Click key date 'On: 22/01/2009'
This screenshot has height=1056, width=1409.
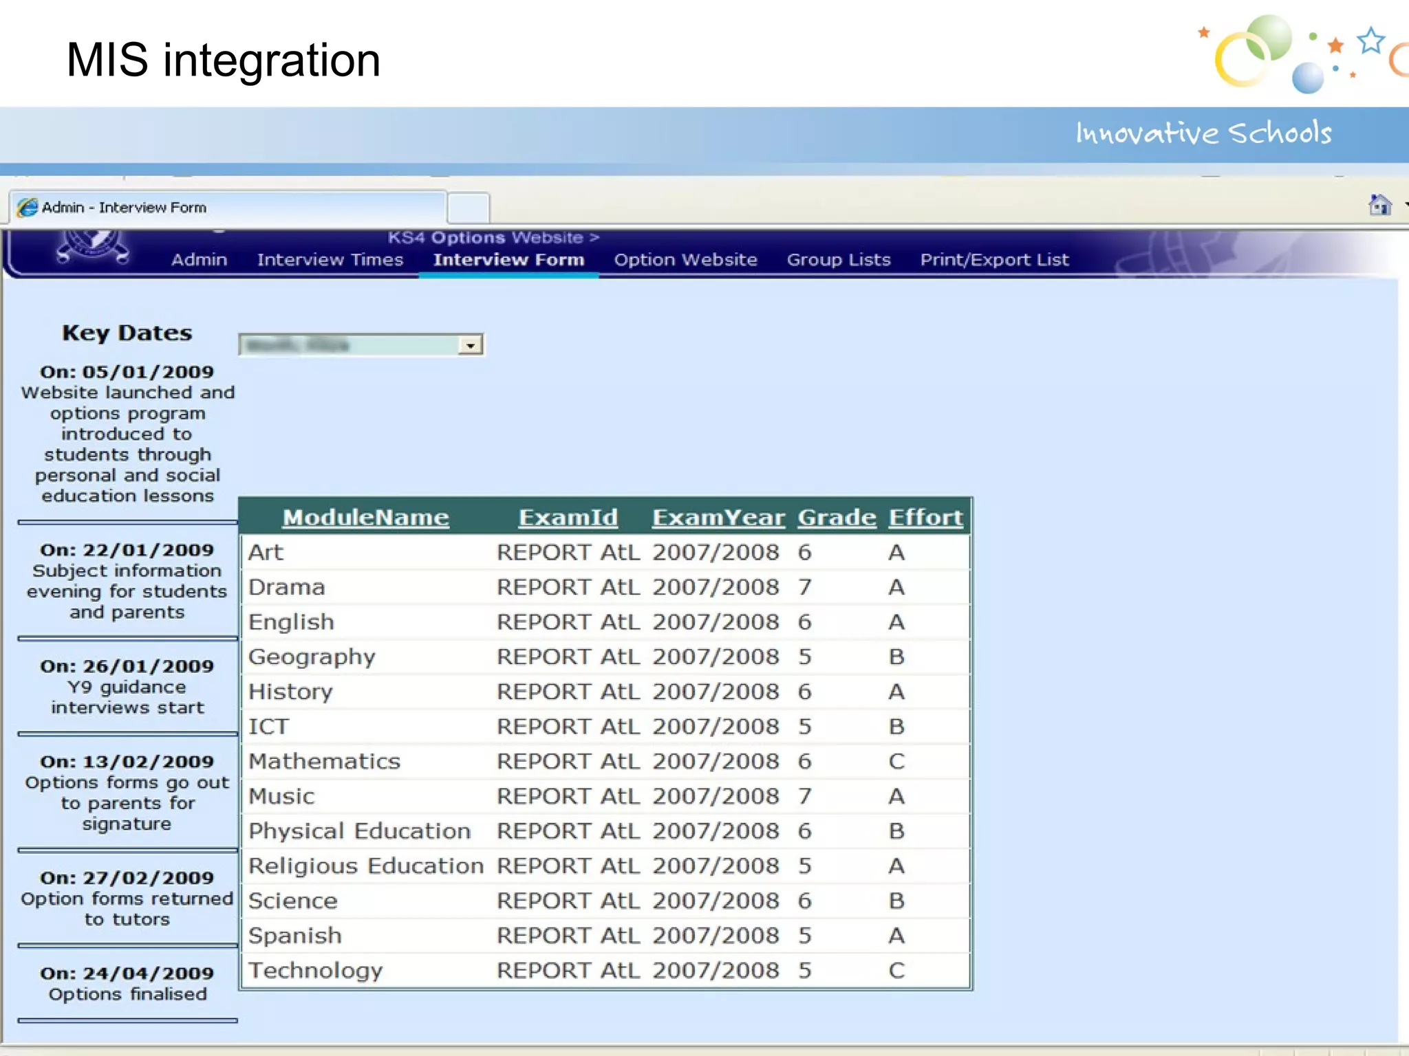[x=127, y=550]
